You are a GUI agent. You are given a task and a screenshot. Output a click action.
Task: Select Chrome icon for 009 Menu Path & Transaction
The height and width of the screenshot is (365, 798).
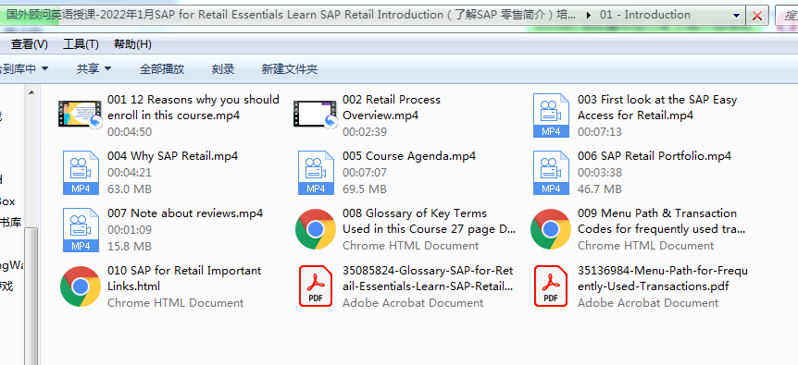click(x=551, y=229)
